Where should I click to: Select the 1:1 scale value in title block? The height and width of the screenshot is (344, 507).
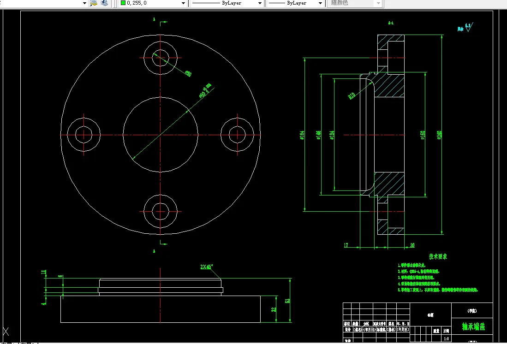[446, 338]
